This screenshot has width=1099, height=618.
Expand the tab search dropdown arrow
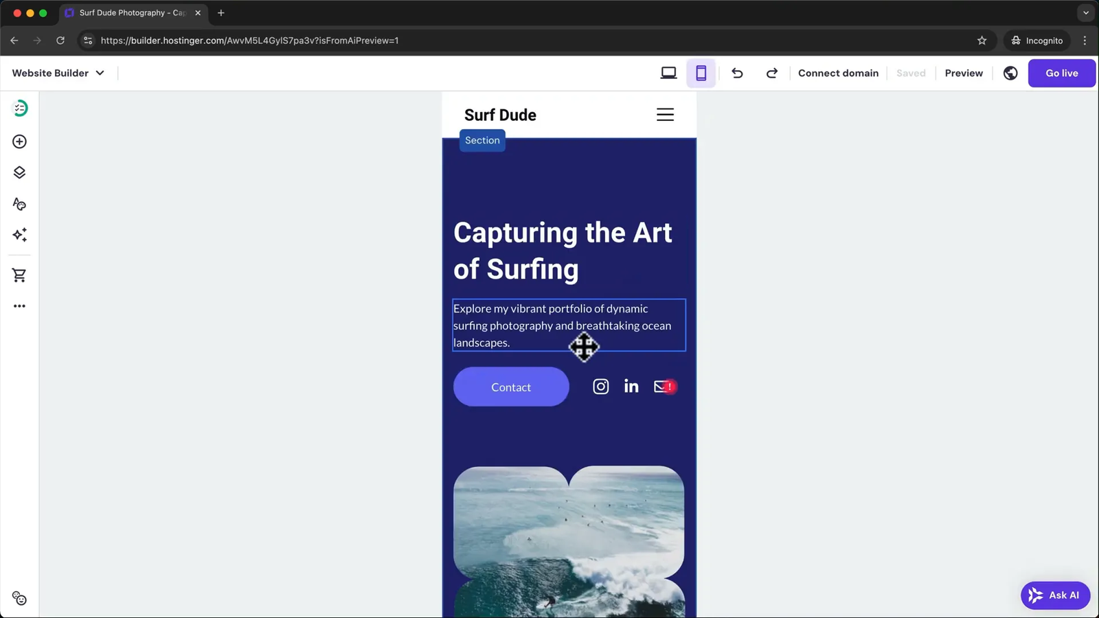[x=1085, y=13]
